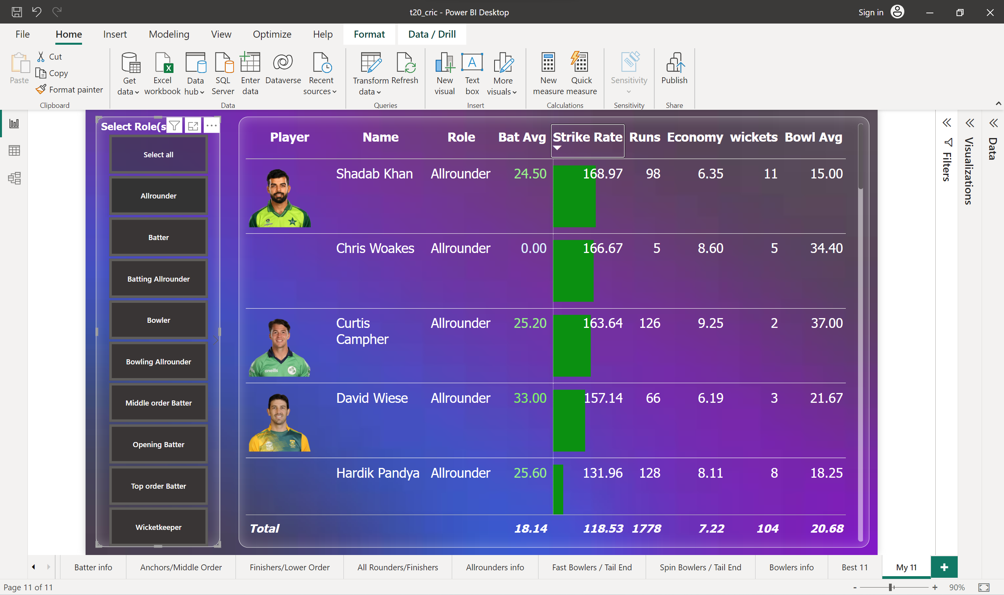Screen dimensions: 1004x595
Task: Sort by the Strike Rate column header
Action: [x=587, y=137]
